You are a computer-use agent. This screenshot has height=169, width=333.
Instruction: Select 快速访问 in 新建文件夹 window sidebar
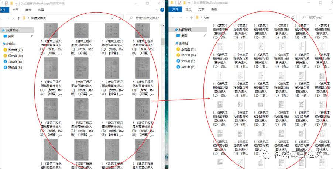click(17, 30)
